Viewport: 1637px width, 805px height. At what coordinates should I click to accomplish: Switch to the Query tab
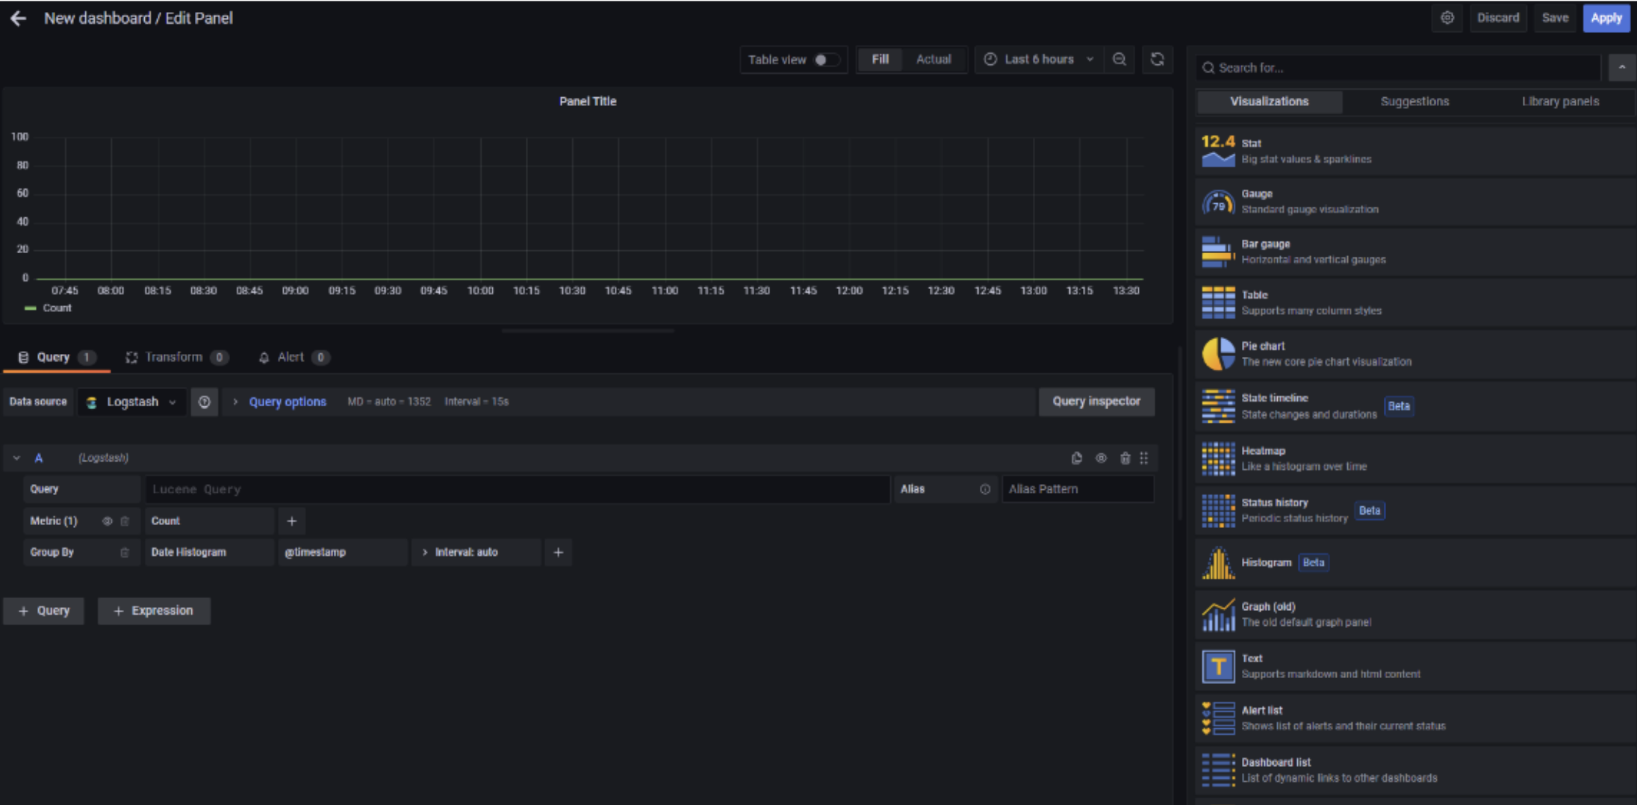[57, 358]
